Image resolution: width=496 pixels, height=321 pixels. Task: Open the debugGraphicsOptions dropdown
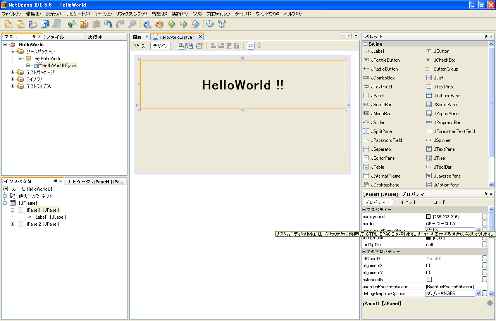(478, 293)
